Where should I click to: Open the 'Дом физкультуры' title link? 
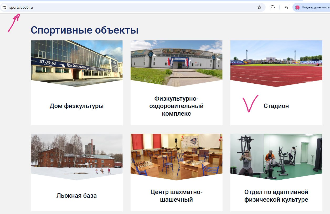tap(76, 106)
